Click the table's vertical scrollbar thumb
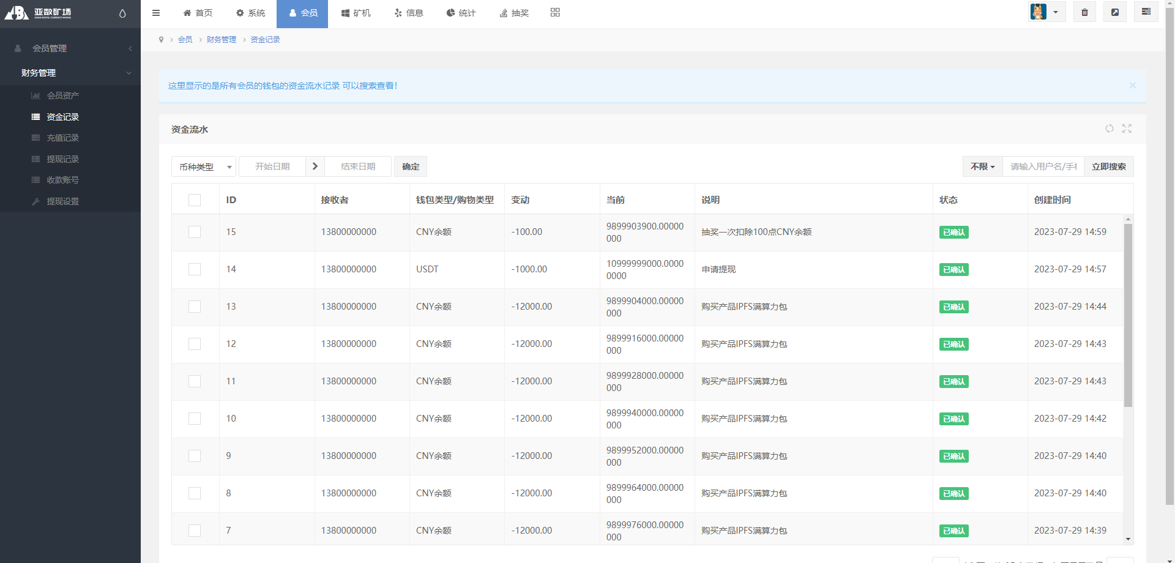Image resolution: width=1175 pixels, height=563 pixels. click(x=1128, y=315)
